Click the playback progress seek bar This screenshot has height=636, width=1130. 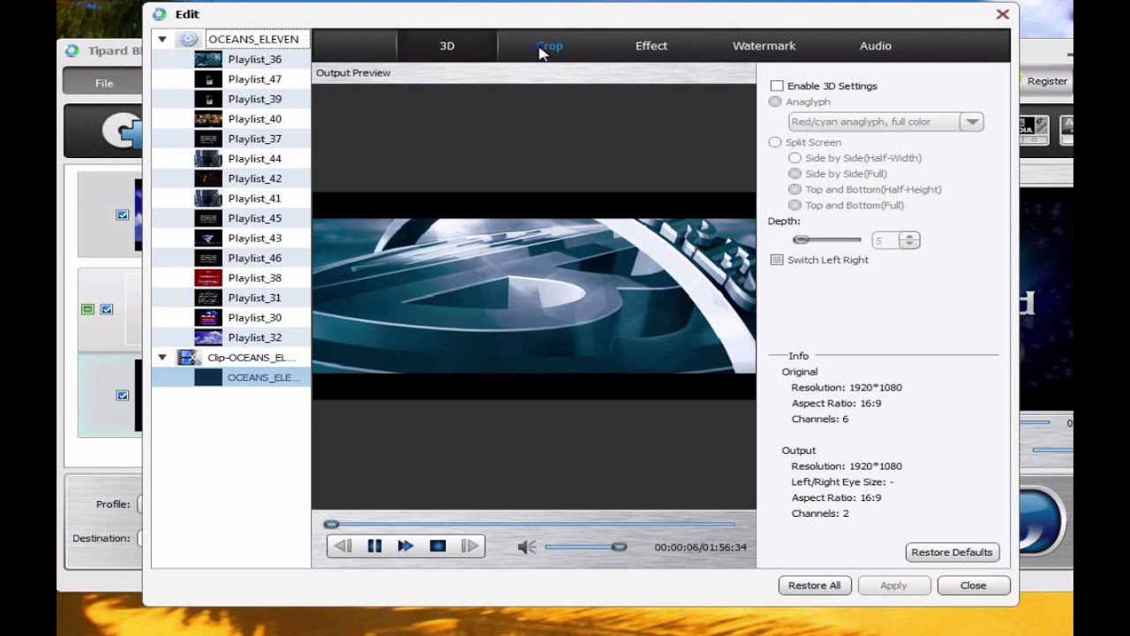click(x=531, y=525)
